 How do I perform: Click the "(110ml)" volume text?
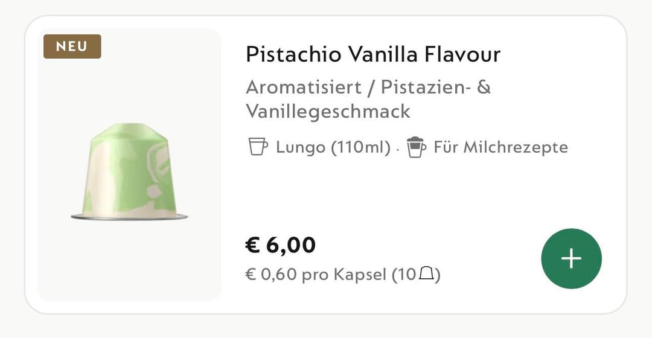point(361,147)
